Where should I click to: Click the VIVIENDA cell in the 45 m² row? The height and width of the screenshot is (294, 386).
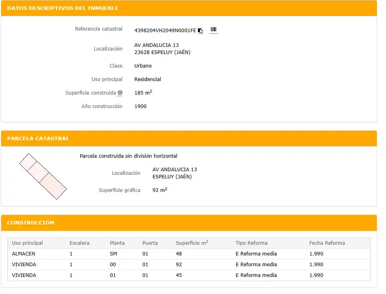[x=24, y=275]
